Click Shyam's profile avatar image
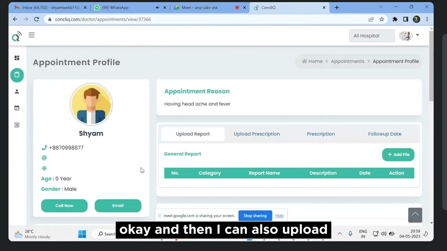 [x=91, y=104]
